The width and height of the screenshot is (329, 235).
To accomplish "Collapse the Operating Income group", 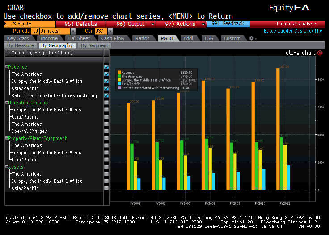I will coord(7,103).
